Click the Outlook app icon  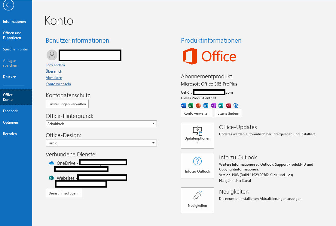(206, 106)
